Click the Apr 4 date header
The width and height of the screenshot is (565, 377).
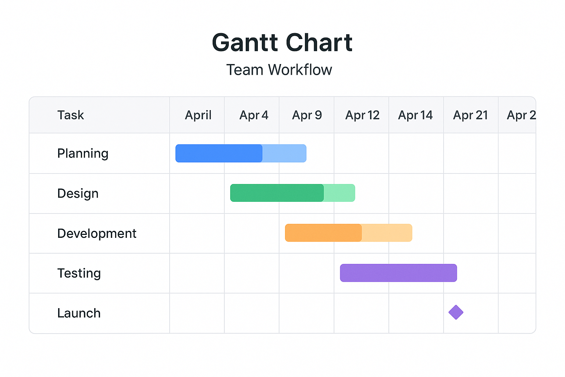point(254,115)
